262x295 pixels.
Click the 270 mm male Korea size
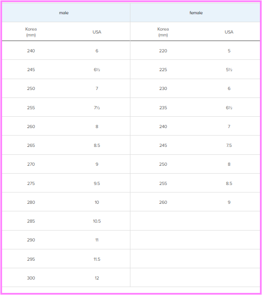pos(31,164)
